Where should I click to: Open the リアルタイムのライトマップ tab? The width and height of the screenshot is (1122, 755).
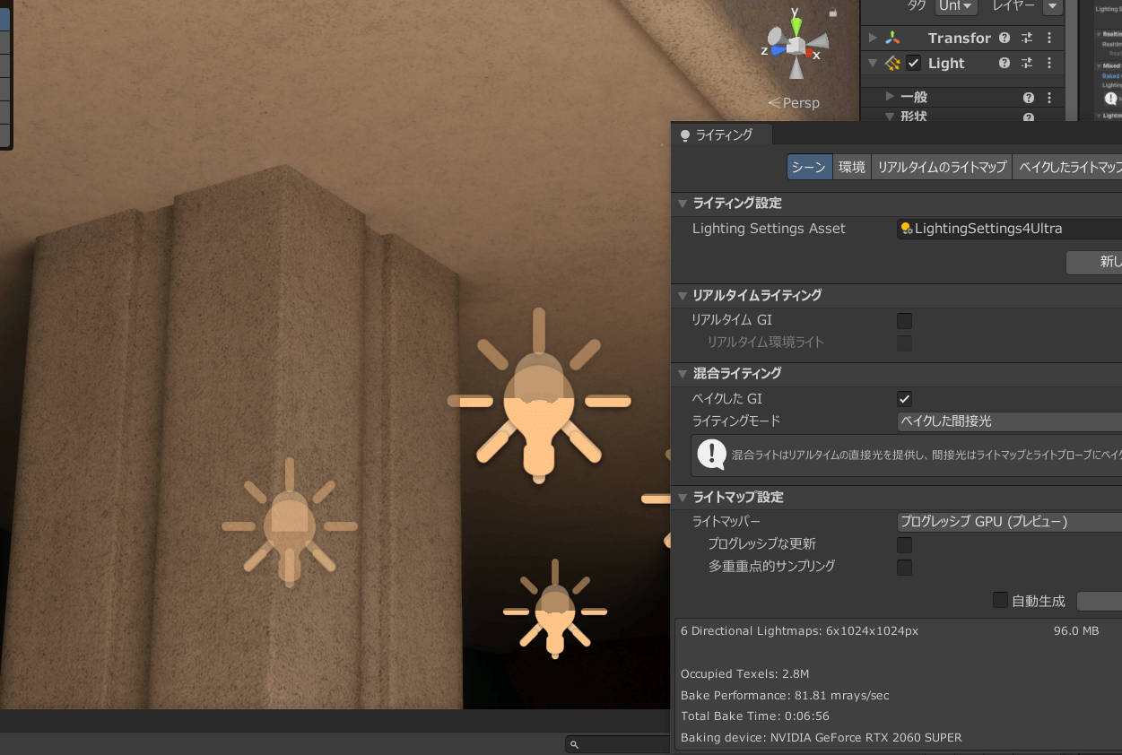click(941, 168)
